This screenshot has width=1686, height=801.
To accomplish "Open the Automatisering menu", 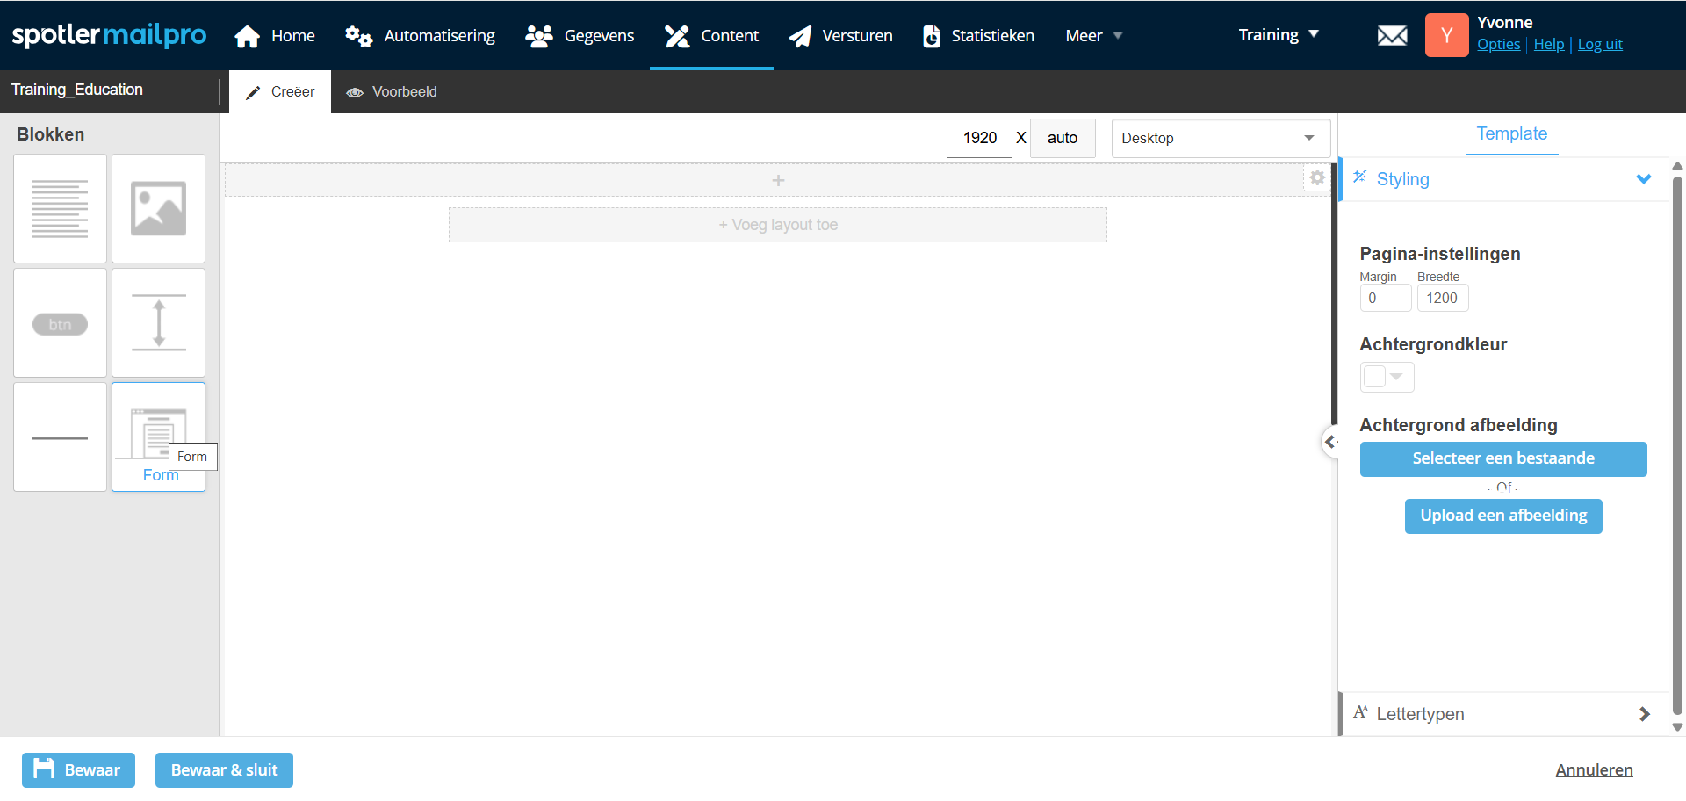I will click(421, 36).
